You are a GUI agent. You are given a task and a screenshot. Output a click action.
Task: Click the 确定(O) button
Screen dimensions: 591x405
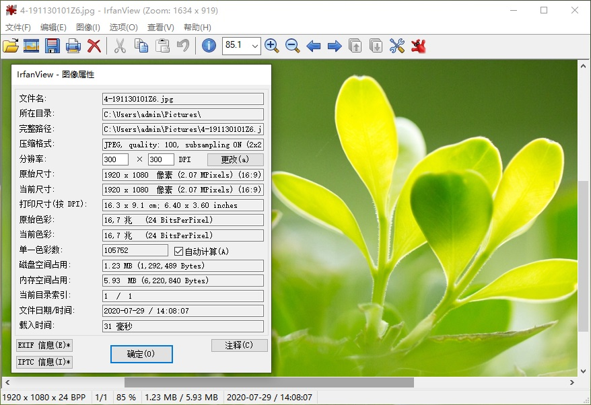tap(141, 354)
